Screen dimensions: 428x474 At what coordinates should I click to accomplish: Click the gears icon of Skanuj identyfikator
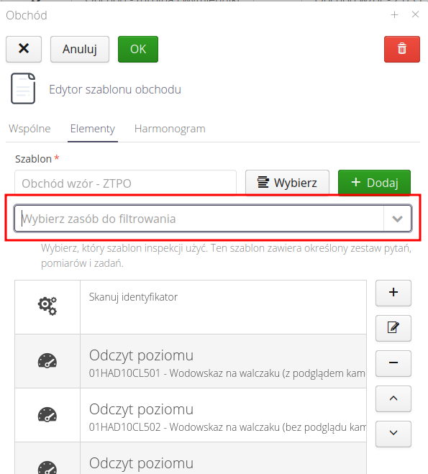click(47, 306)
